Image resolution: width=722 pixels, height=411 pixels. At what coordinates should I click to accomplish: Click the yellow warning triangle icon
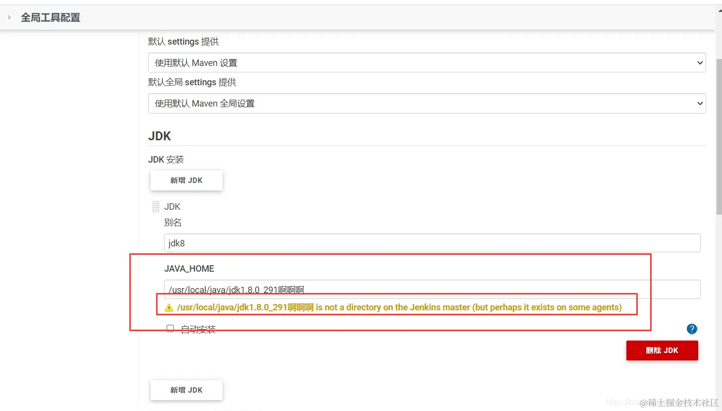coord(169,307)
